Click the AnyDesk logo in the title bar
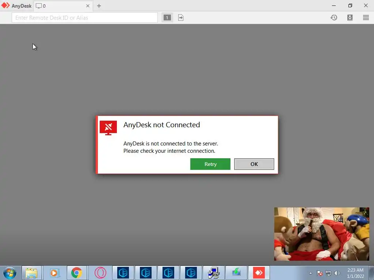This screenshot has height=280, width=374. (5, 5)
